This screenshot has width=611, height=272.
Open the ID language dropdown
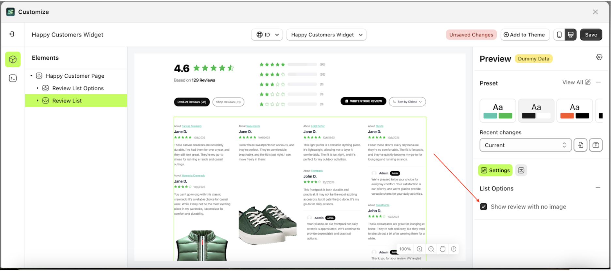point(267,35)
